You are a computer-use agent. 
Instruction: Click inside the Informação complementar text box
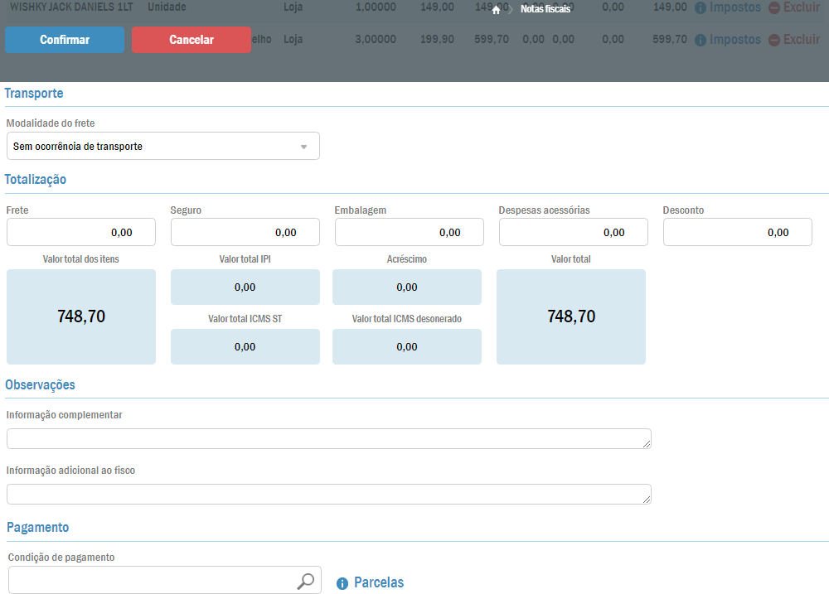tap(328, 439)
